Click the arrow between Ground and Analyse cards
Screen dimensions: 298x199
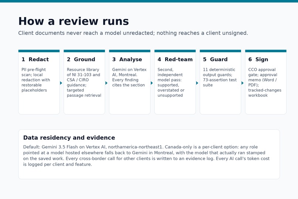[106, 83]
